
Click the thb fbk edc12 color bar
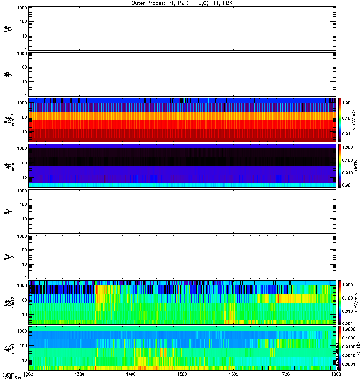pos(340,120)
